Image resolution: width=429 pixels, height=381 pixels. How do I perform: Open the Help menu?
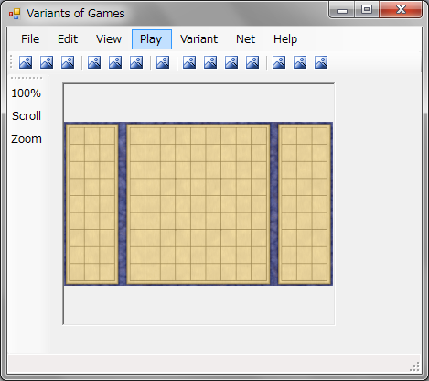coord(285,39)
